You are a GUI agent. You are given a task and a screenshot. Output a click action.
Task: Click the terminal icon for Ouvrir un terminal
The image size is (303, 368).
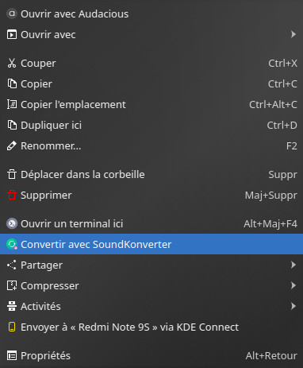[x=12, y=223]
